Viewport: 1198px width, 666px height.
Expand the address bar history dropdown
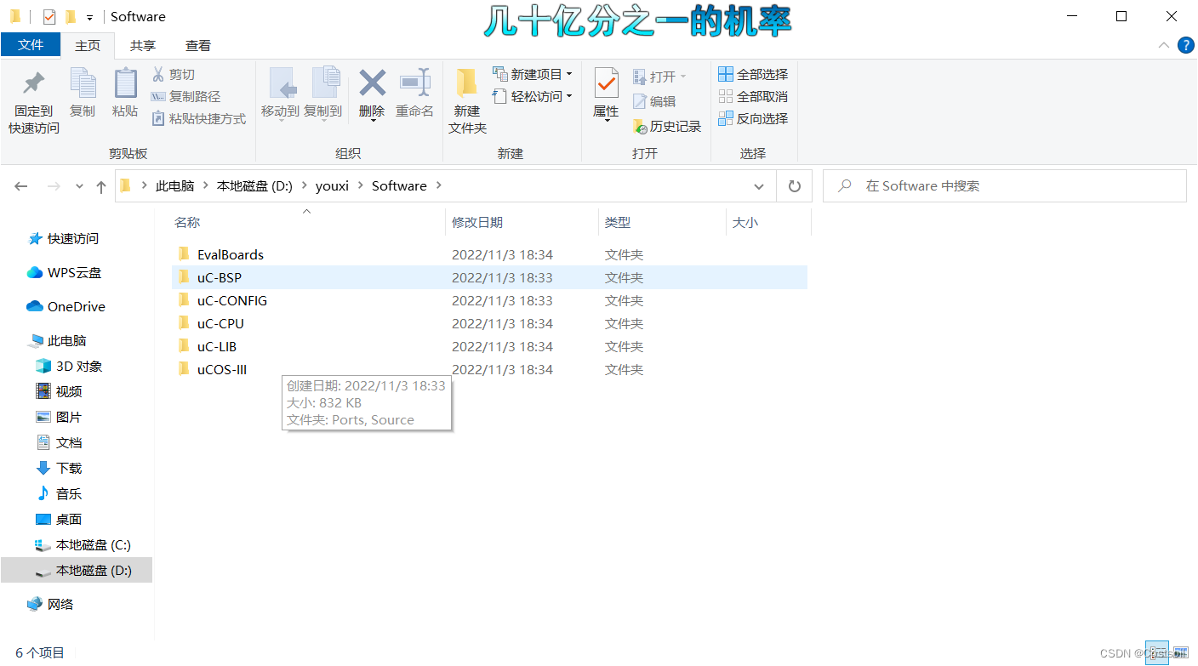coord(759,186)
